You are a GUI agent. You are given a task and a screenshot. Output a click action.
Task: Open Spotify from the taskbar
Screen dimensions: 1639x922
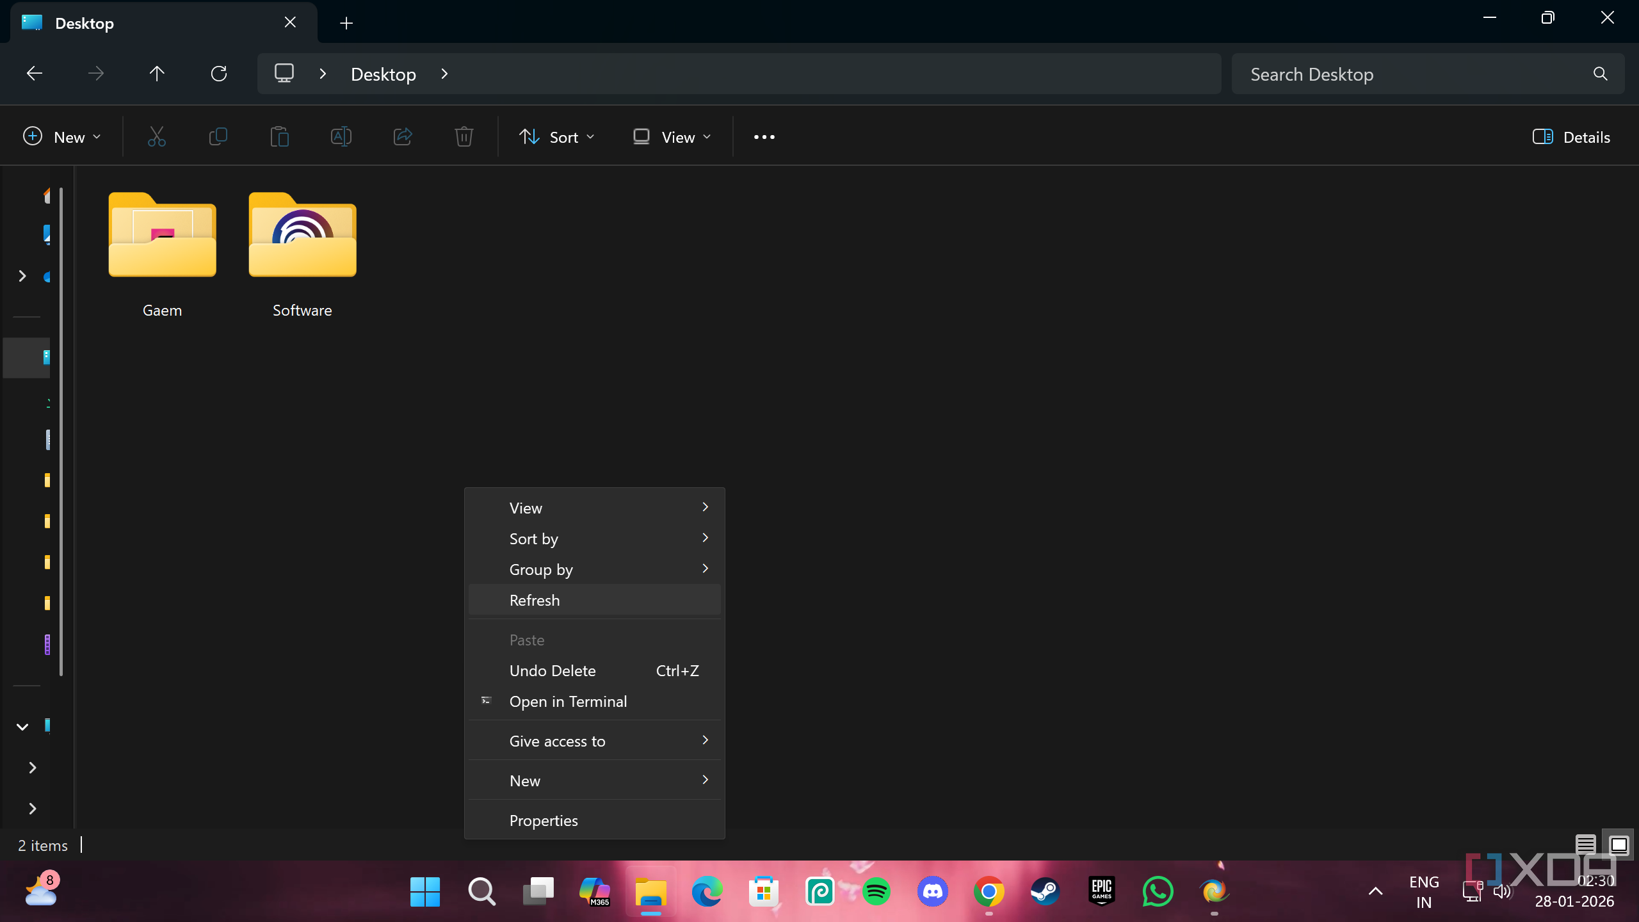[876, 891]
